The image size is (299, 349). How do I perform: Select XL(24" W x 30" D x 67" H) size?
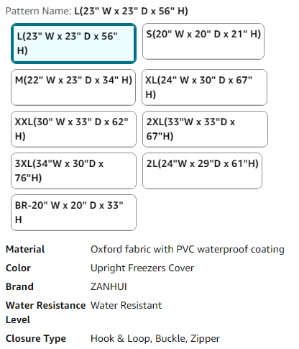coord(204,87)
